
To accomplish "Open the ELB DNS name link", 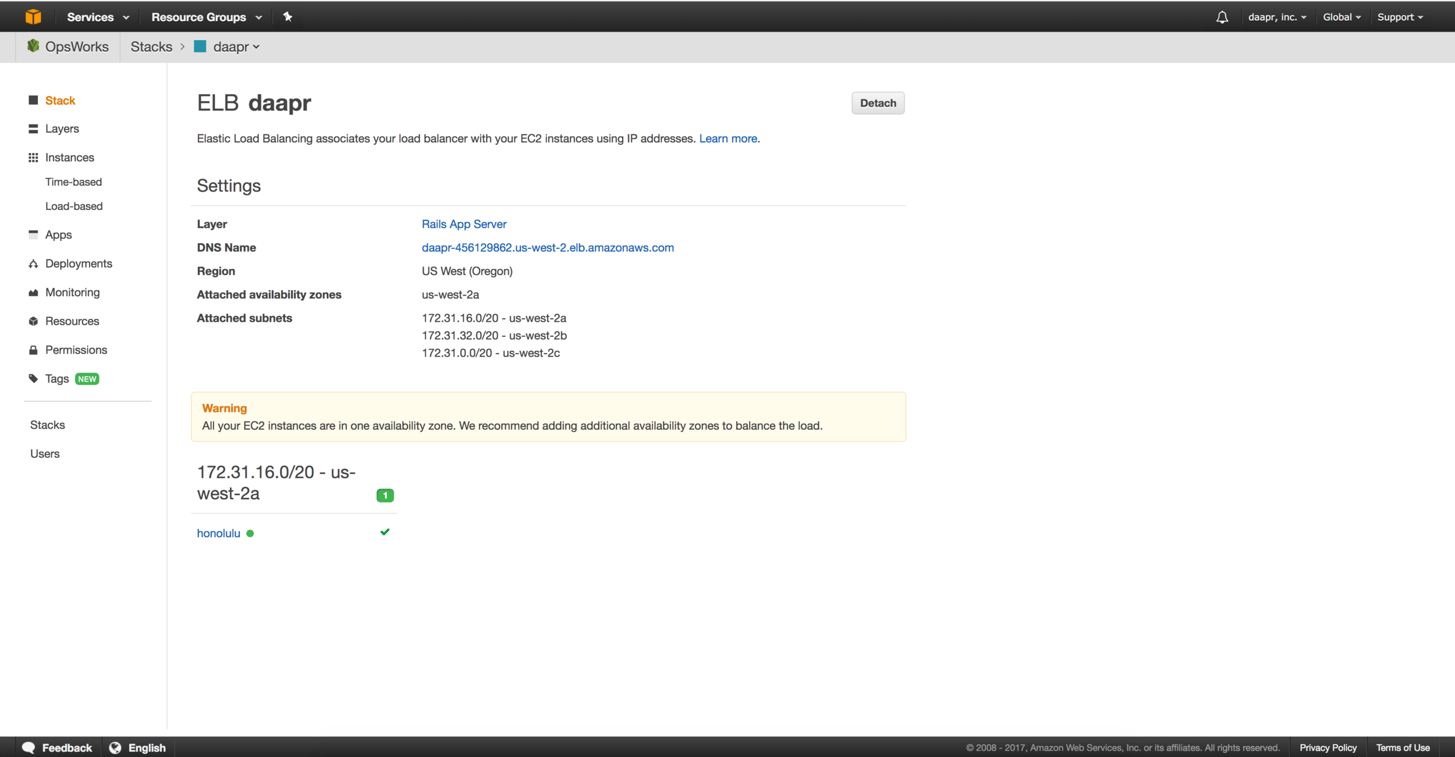I will click(x=548, y=247).
